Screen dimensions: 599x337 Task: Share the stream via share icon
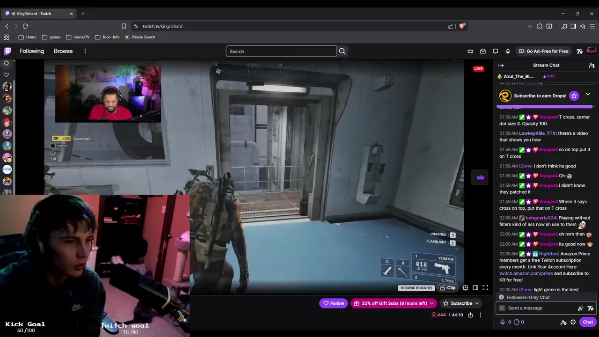click(470, 315)
